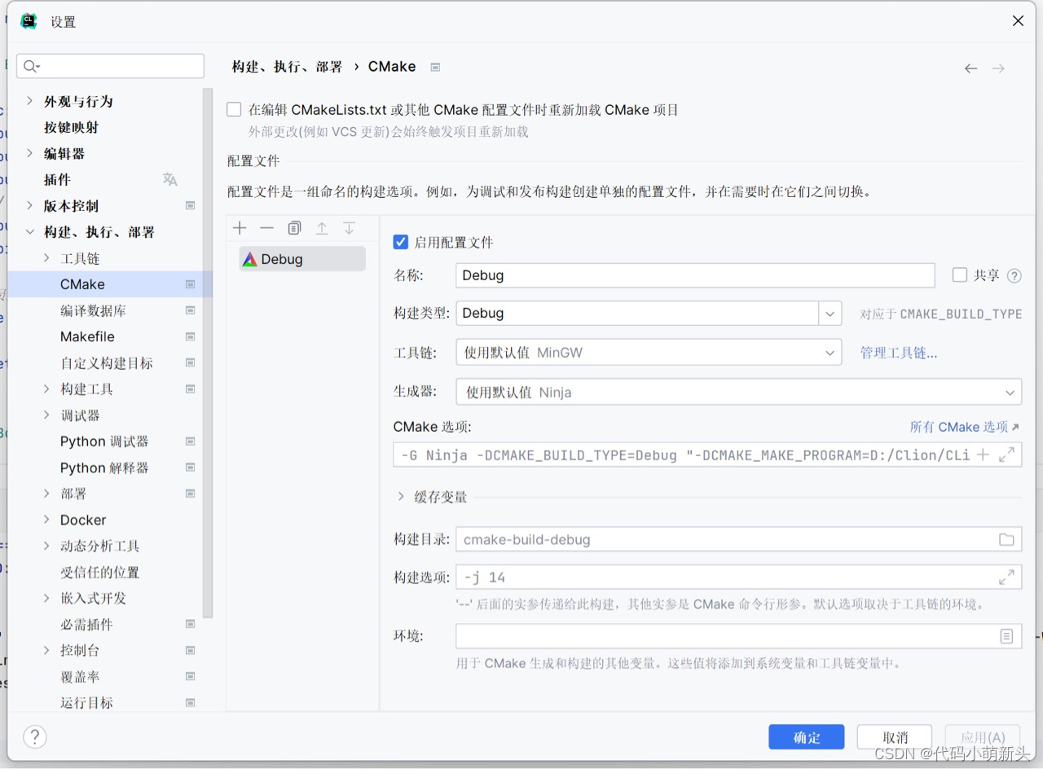Open 管理工具链... link

[899, 353]
